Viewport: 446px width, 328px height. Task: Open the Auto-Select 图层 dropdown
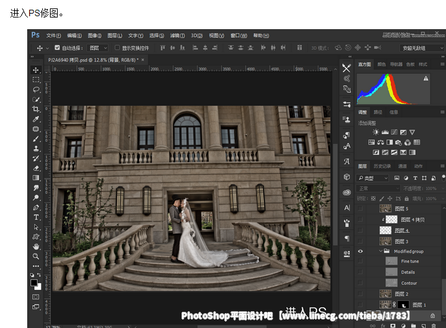tap(97, 48)
